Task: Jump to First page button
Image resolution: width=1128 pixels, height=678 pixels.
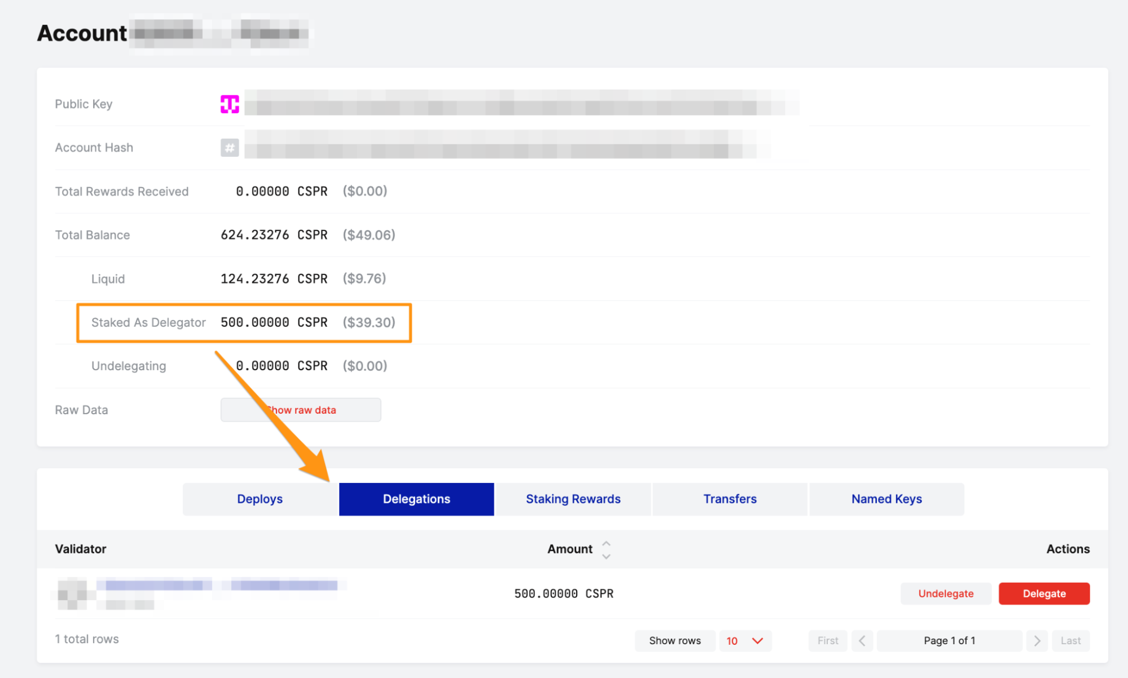Action: [x=828, y=641]
